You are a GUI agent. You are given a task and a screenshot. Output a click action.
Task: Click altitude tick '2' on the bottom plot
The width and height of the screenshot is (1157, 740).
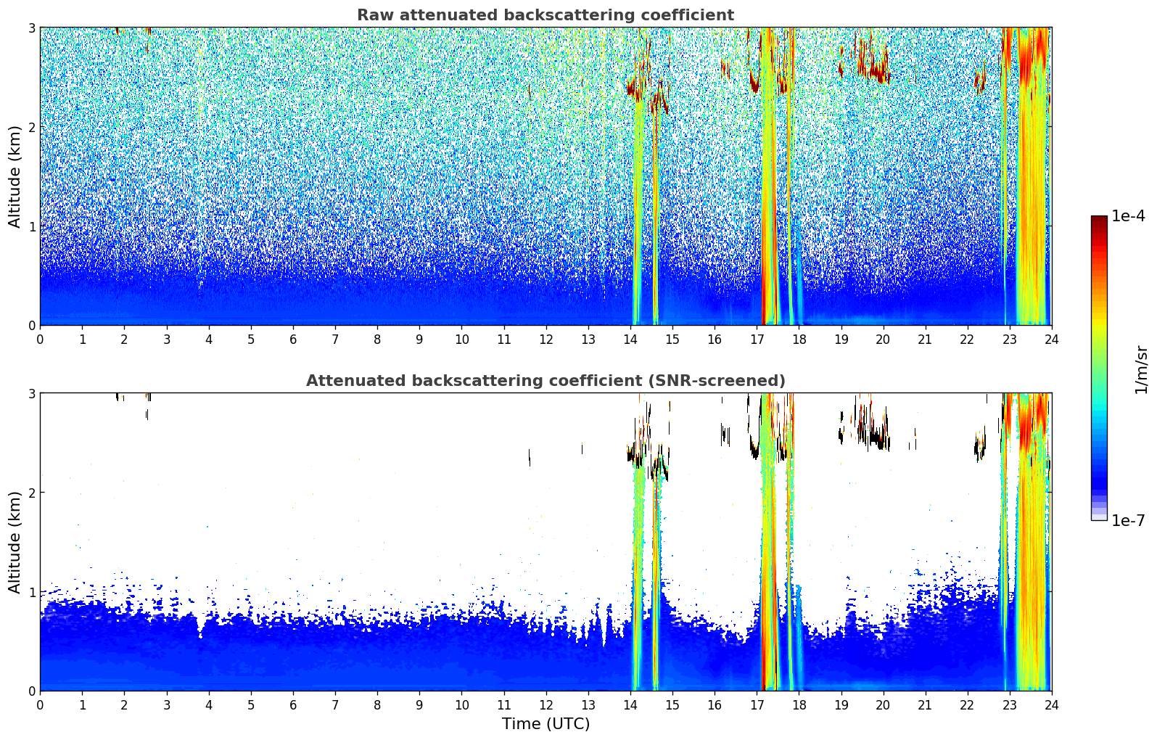tap(31, 493)
